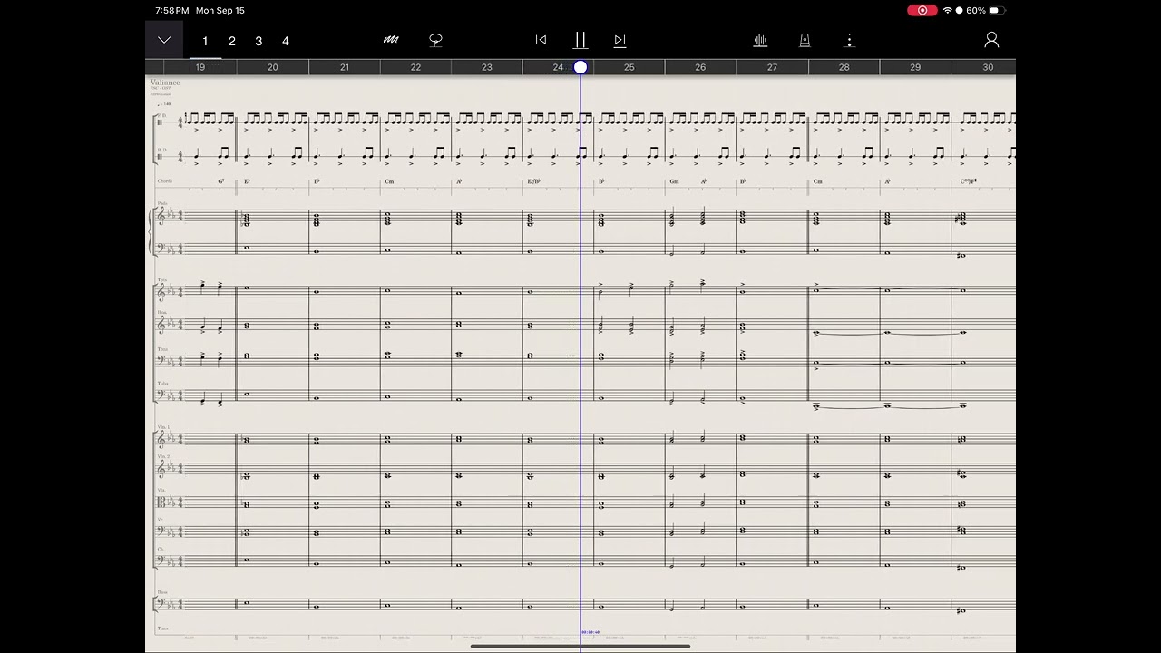Jump to measure 30 in ruler
Image resolution: width=1161 pixels, height=653 pixels.
(988, 67)
